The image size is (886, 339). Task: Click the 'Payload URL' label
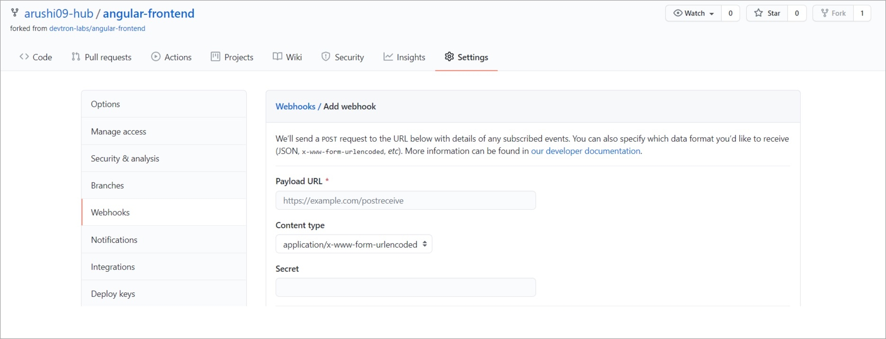(x=299, y=181)
